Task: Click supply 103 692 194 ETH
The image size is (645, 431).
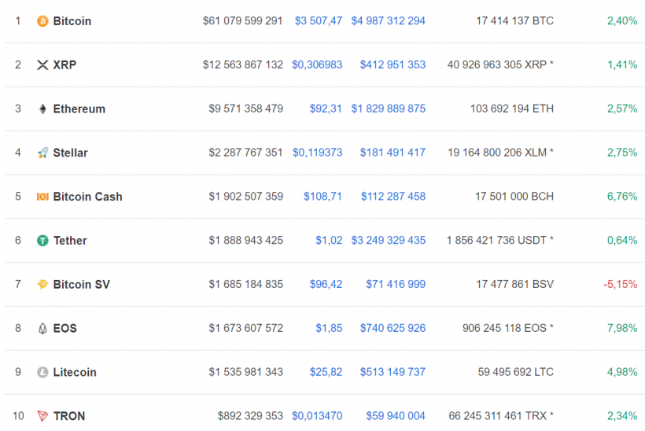Action: (512, 109)
